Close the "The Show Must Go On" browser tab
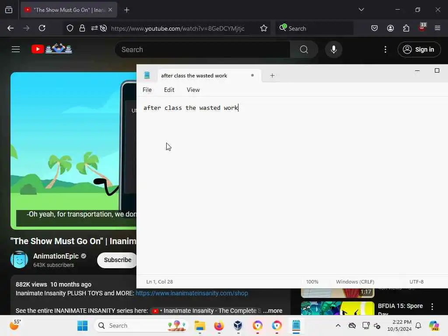Image resolution: width=448 pixels, height=336 pixels. (x=110, y=10)
